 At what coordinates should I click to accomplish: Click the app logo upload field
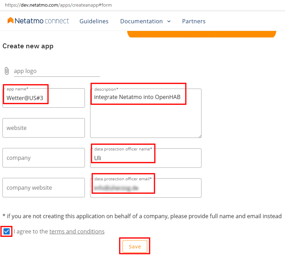pyautogui.click(x=57, y=71)
